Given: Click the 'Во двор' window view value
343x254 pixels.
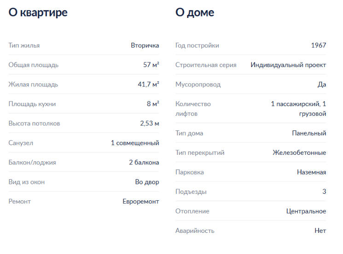Looking at the screenshot, I should point(147,182).
